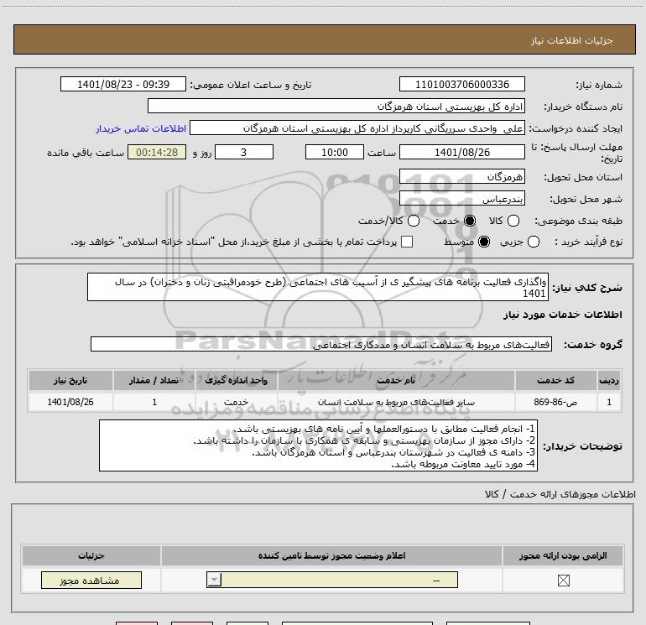Click the deadline time field 10:00
The height and width of the screenshot is (625, 646).
coord(335,152)
